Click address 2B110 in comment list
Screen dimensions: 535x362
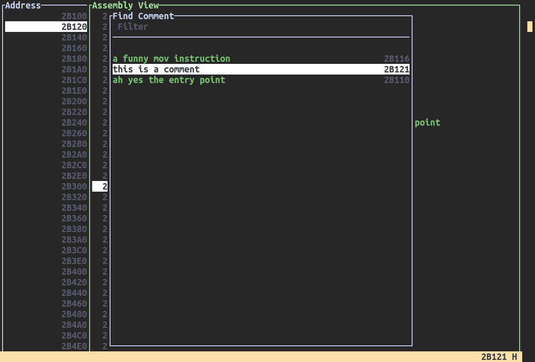tap(396, 80)
